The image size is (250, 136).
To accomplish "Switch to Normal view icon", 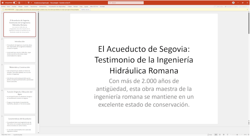I will pos(216,135).
